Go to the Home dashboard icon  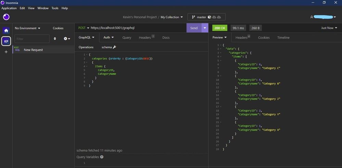pos(6,30)
